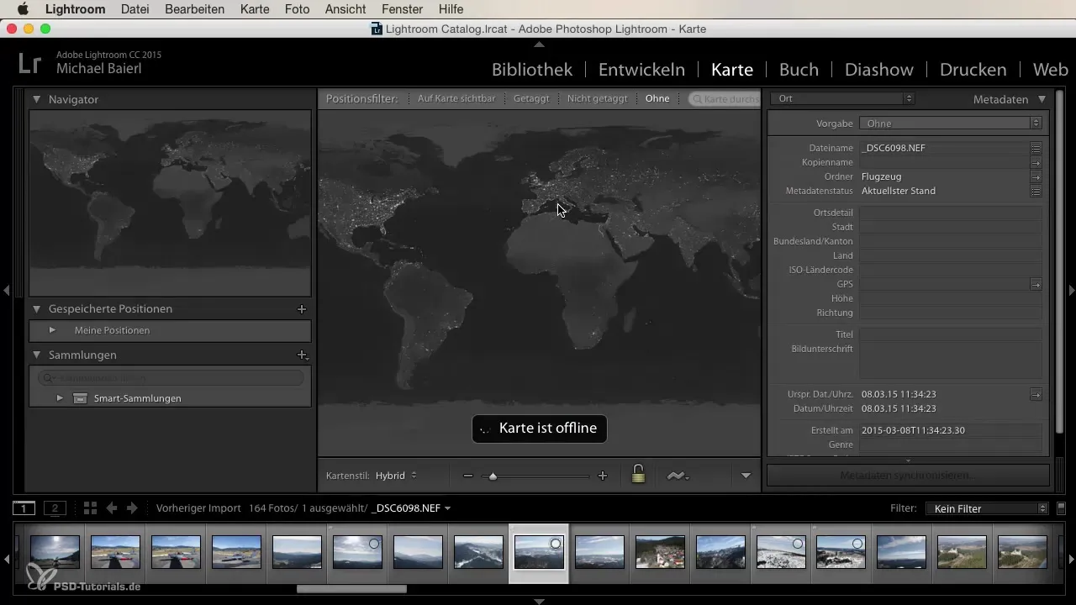Expand the Meine Positionen folder
This screenshot has height=605, width=1076.
click(52, 330)
